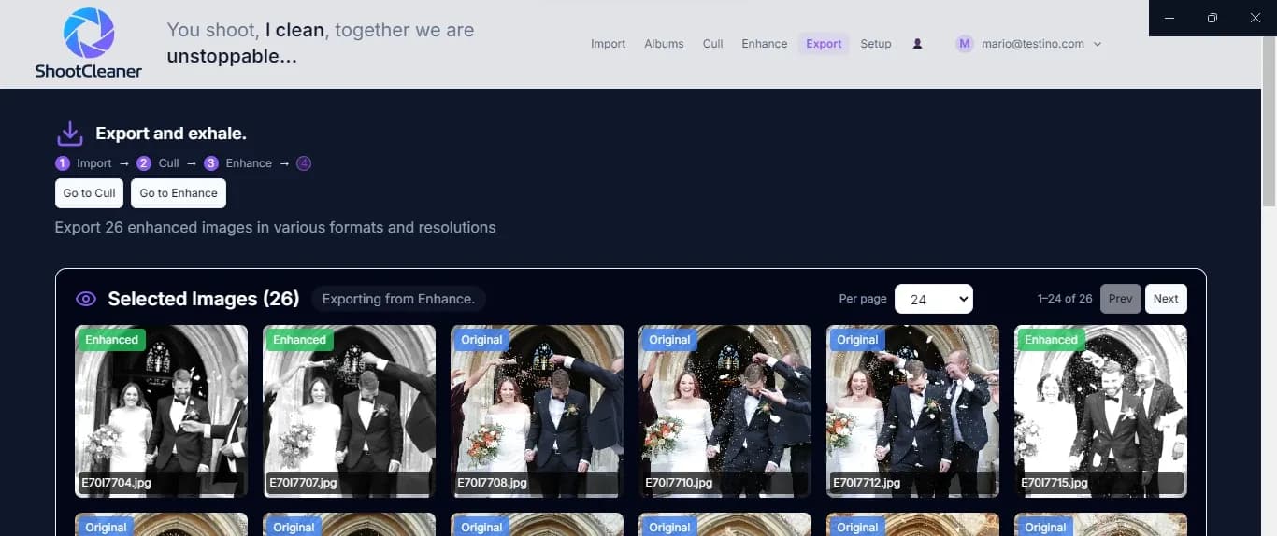Screen dimensions: 1277x536
Task: Click the Exporting from Enhance. label
Action: 398,299
